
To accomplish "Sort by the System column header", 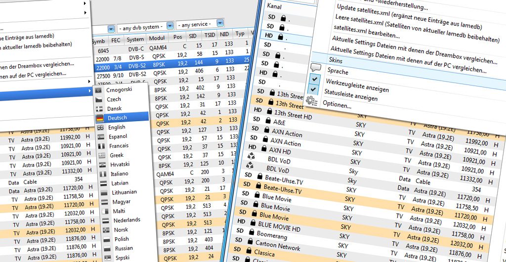I will pyautogui.click(x=135, y=40).
